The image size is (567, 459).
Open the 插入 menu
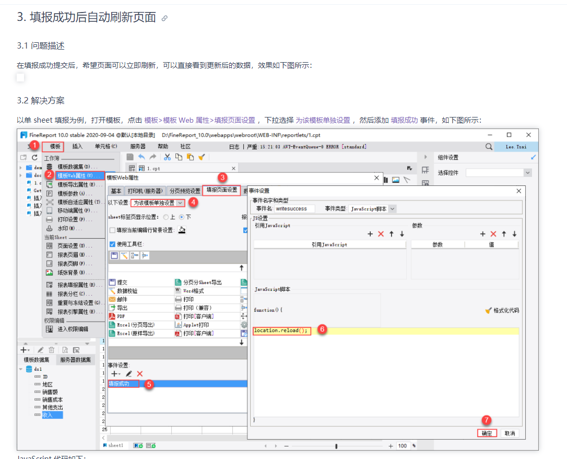tap(77, 147)
